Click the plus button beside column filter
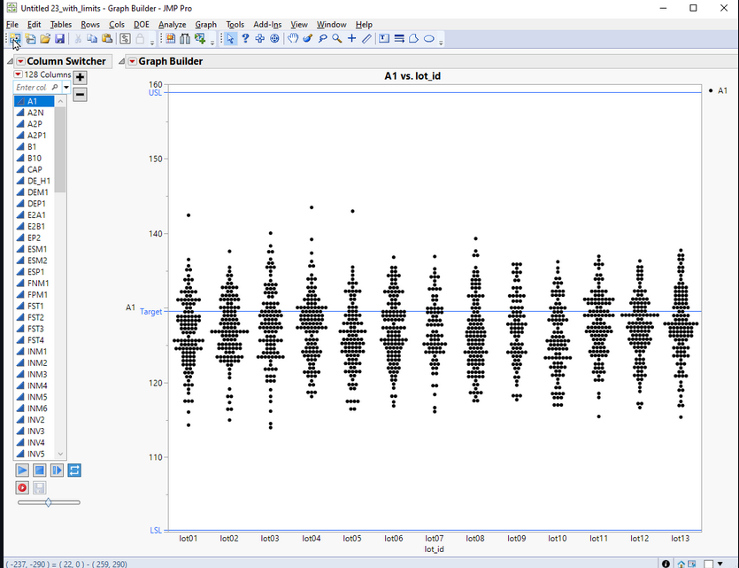 pyautogui.click(x=80, y=78)
